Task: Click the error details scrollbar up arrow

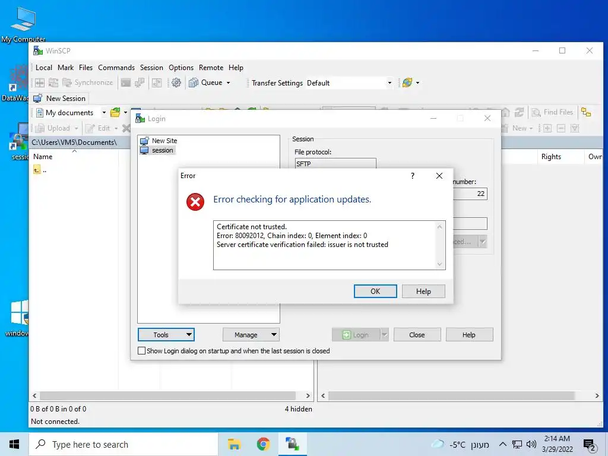Action: [x=439, y=226]
